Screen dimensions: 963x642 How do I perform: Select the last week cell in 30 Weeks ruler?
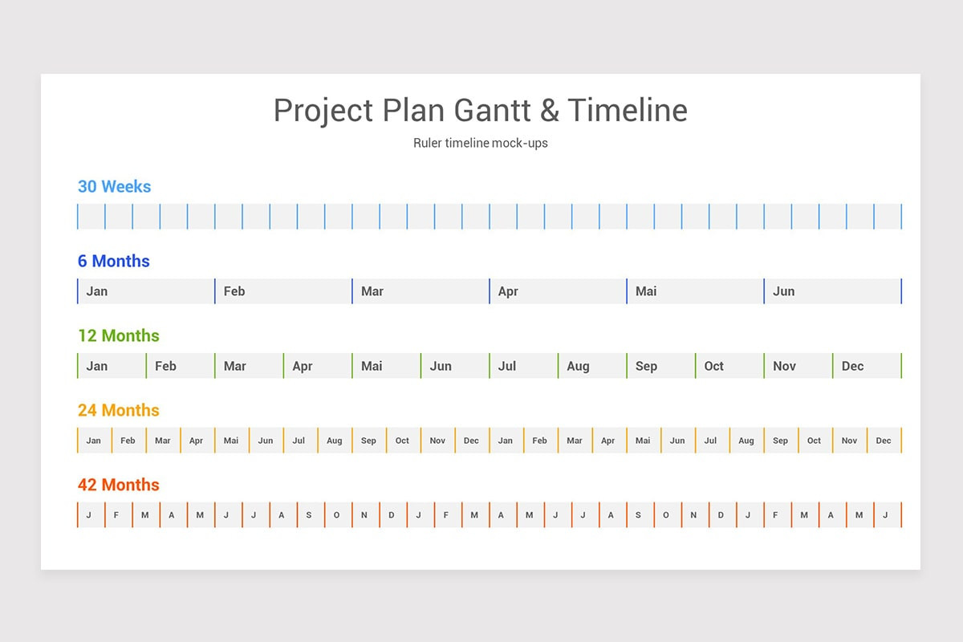888,217
